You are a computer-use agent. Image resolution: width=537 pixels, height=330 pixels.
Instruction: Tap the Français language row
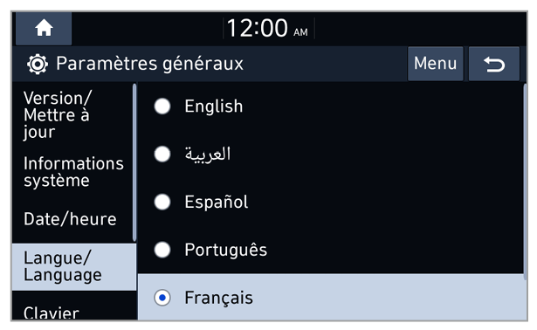(332, 297)
